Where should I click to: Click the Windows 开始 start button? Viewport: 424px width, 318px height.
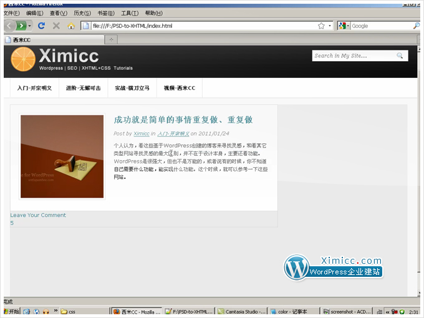[x=12, y=312]
